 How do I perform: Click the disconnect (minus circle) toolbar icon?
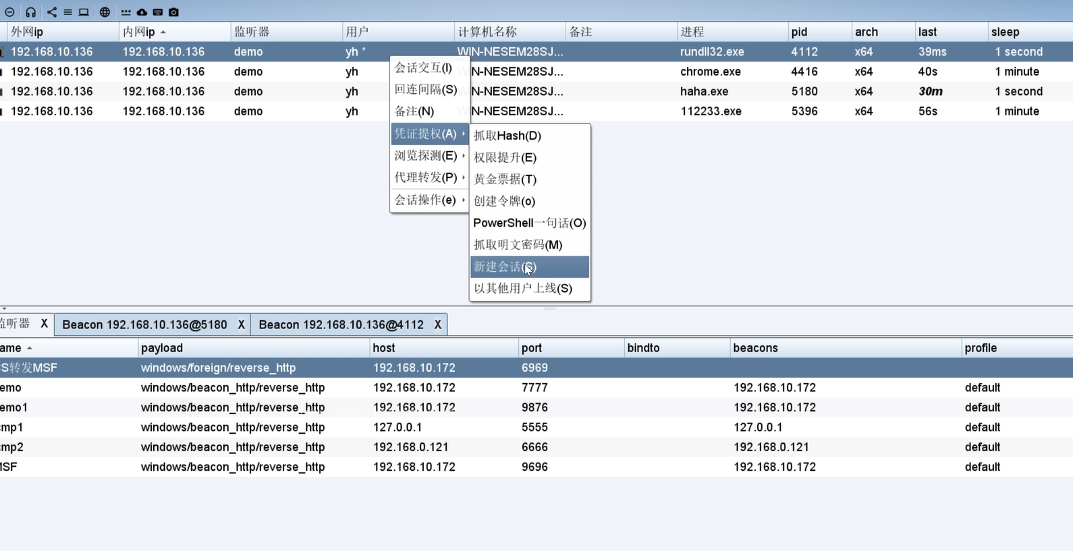coord(9,12)
